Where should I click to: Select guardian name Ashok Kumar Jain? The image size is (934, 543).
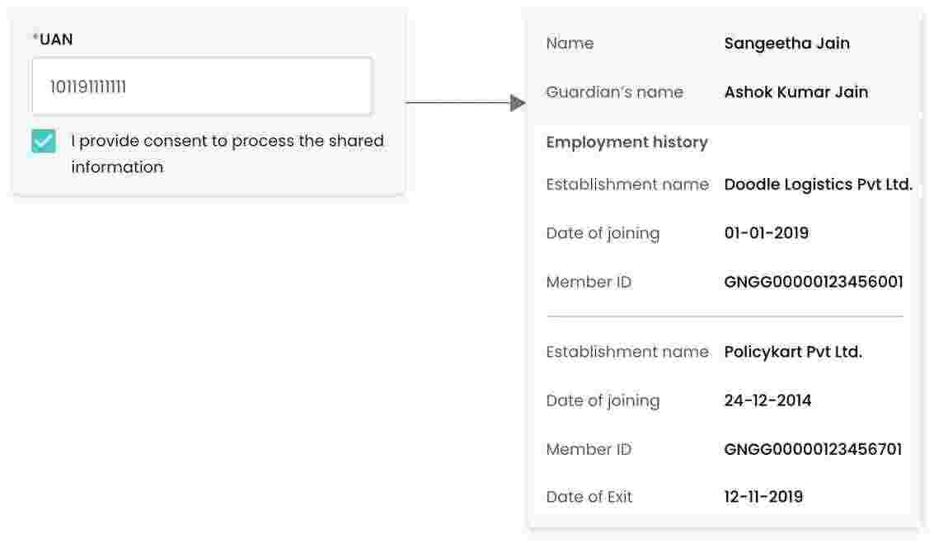click(796, 91)
